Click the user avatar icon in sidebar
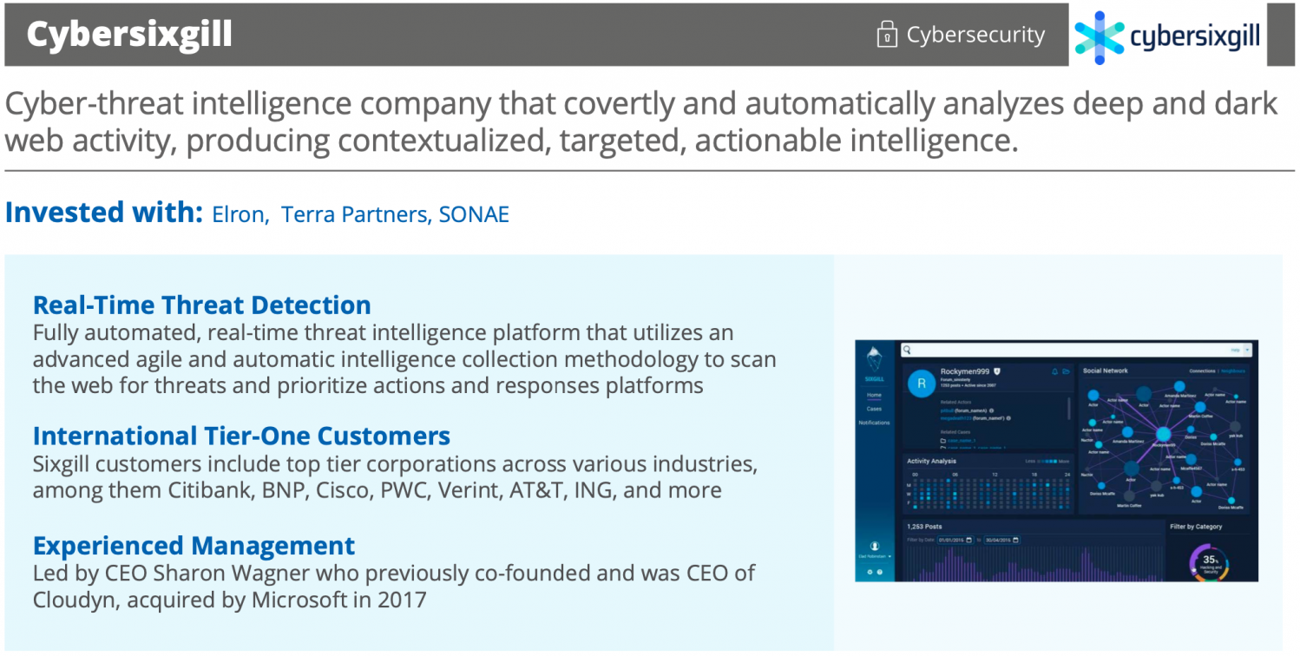The height and width of the screenshot is (656, 1300). [874, 547]
